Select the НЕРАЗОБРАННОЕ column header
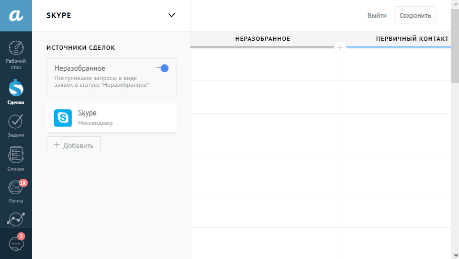This screenshot has width=459, height=259. point(263,39)
